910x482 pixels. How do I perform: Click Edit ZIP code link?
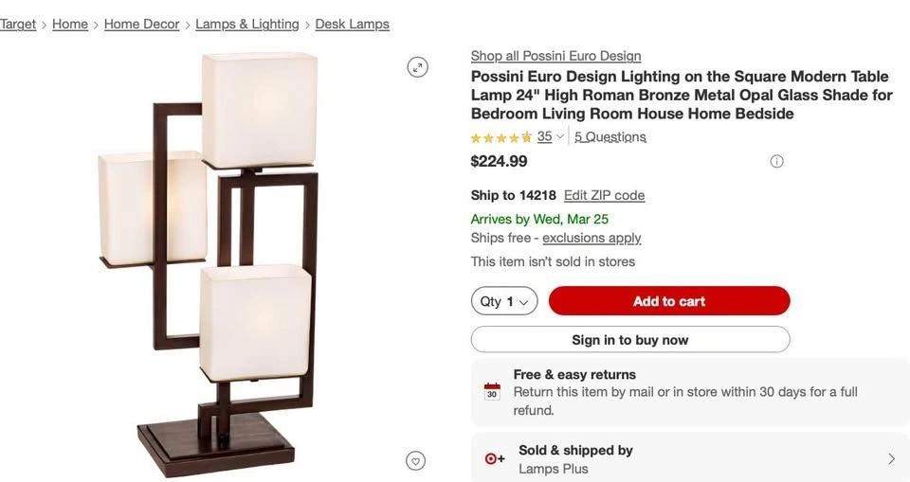[x=604, y=195]
